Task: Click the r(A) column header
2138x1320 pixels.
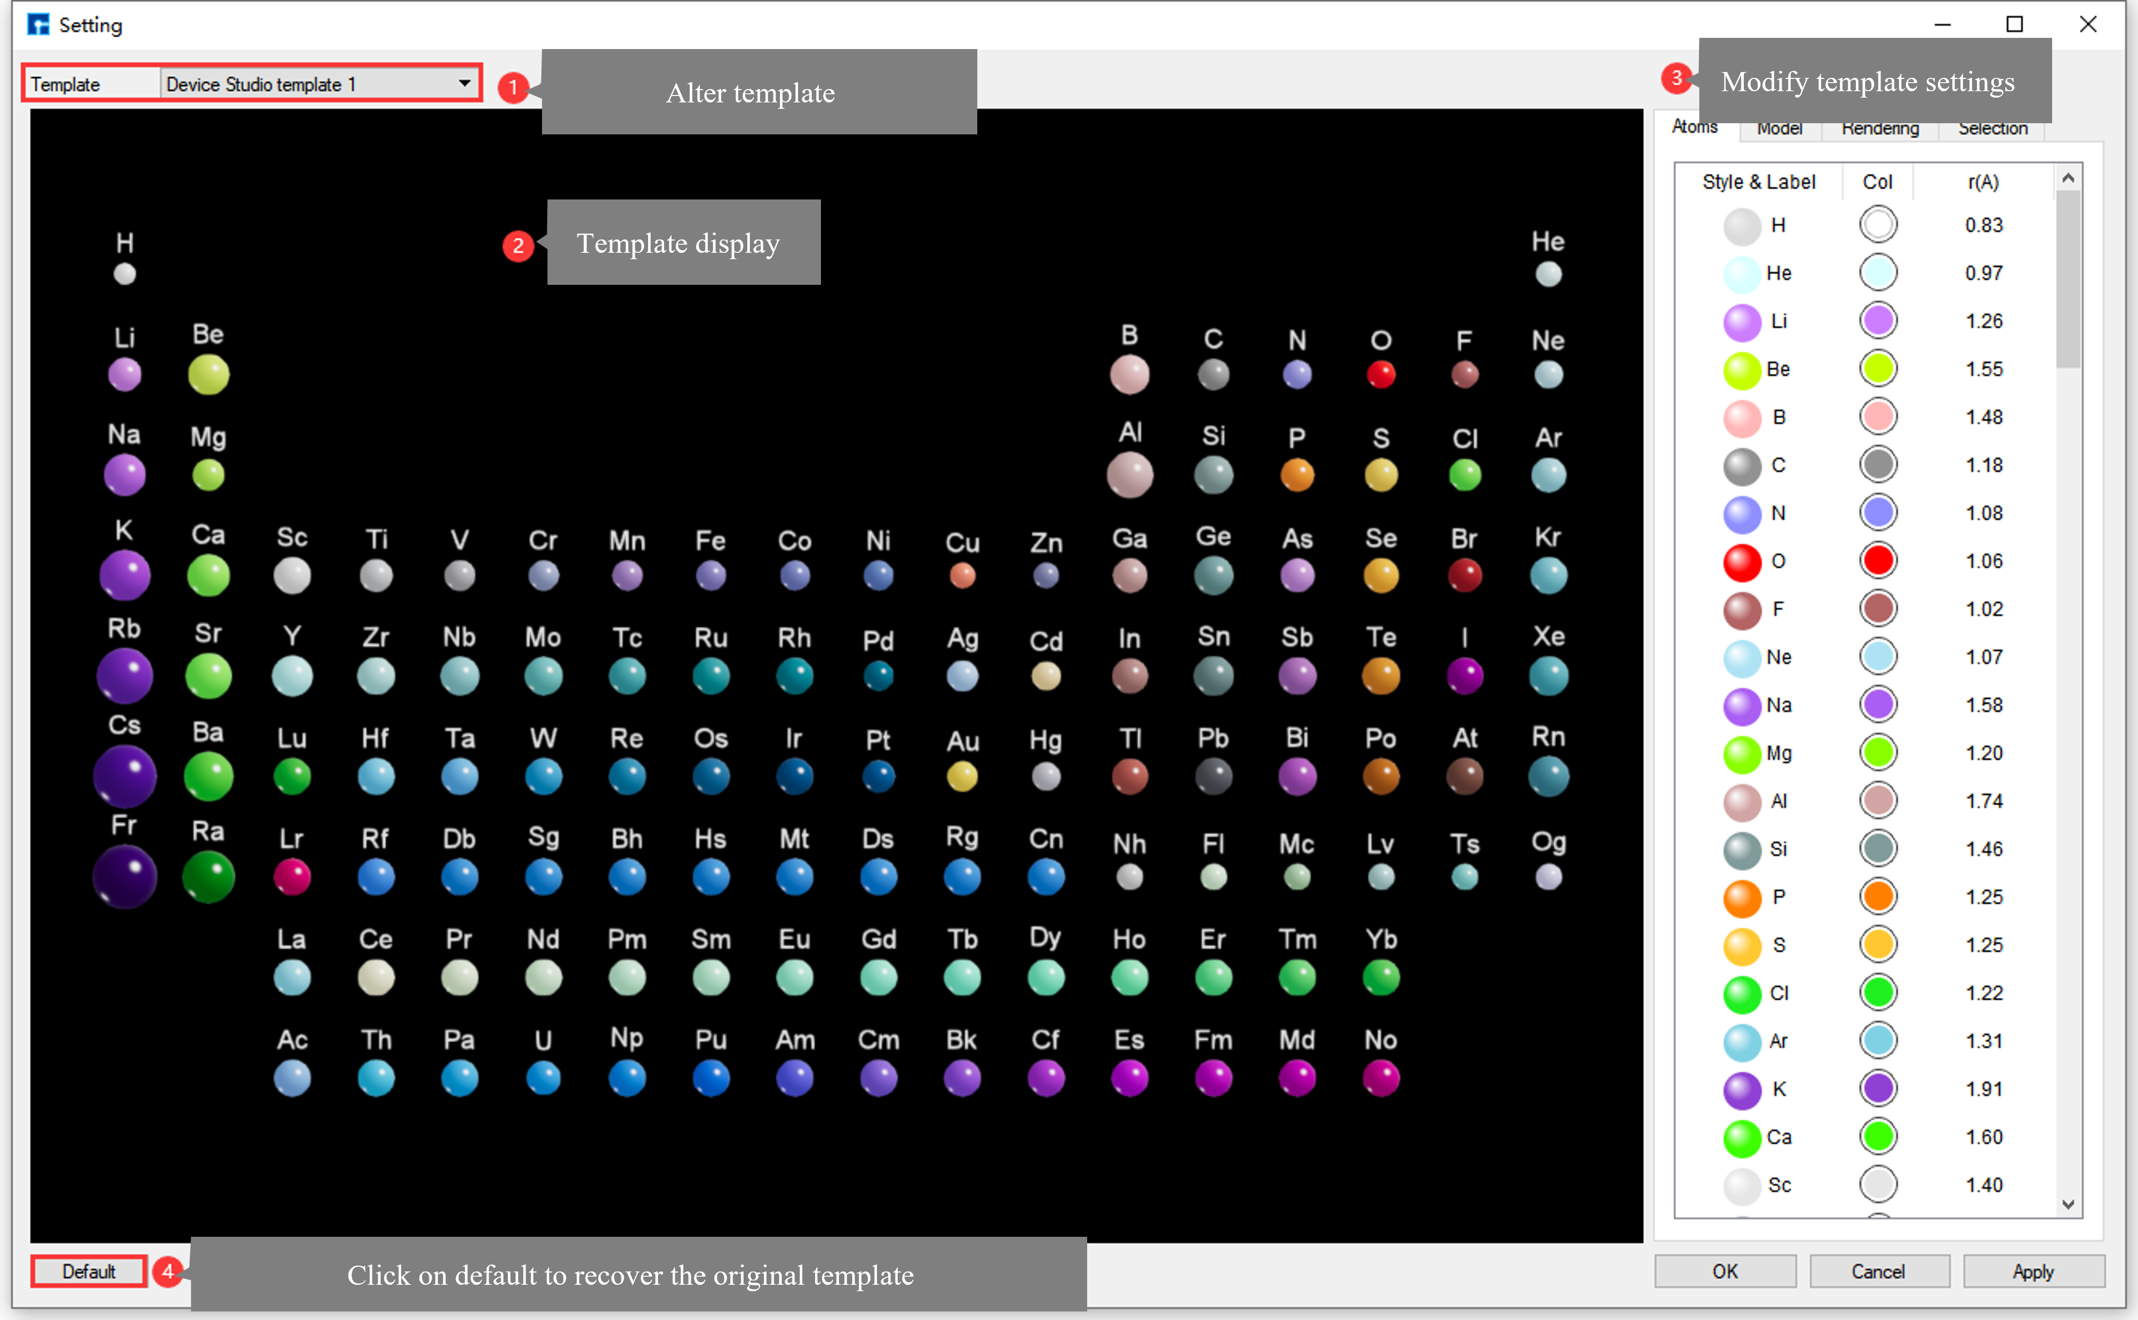Action: [x=1983, y=181]
